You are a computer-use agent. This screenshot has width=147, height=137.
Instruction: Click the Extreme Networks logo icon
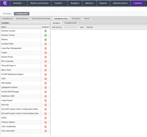tap(5, 3)
